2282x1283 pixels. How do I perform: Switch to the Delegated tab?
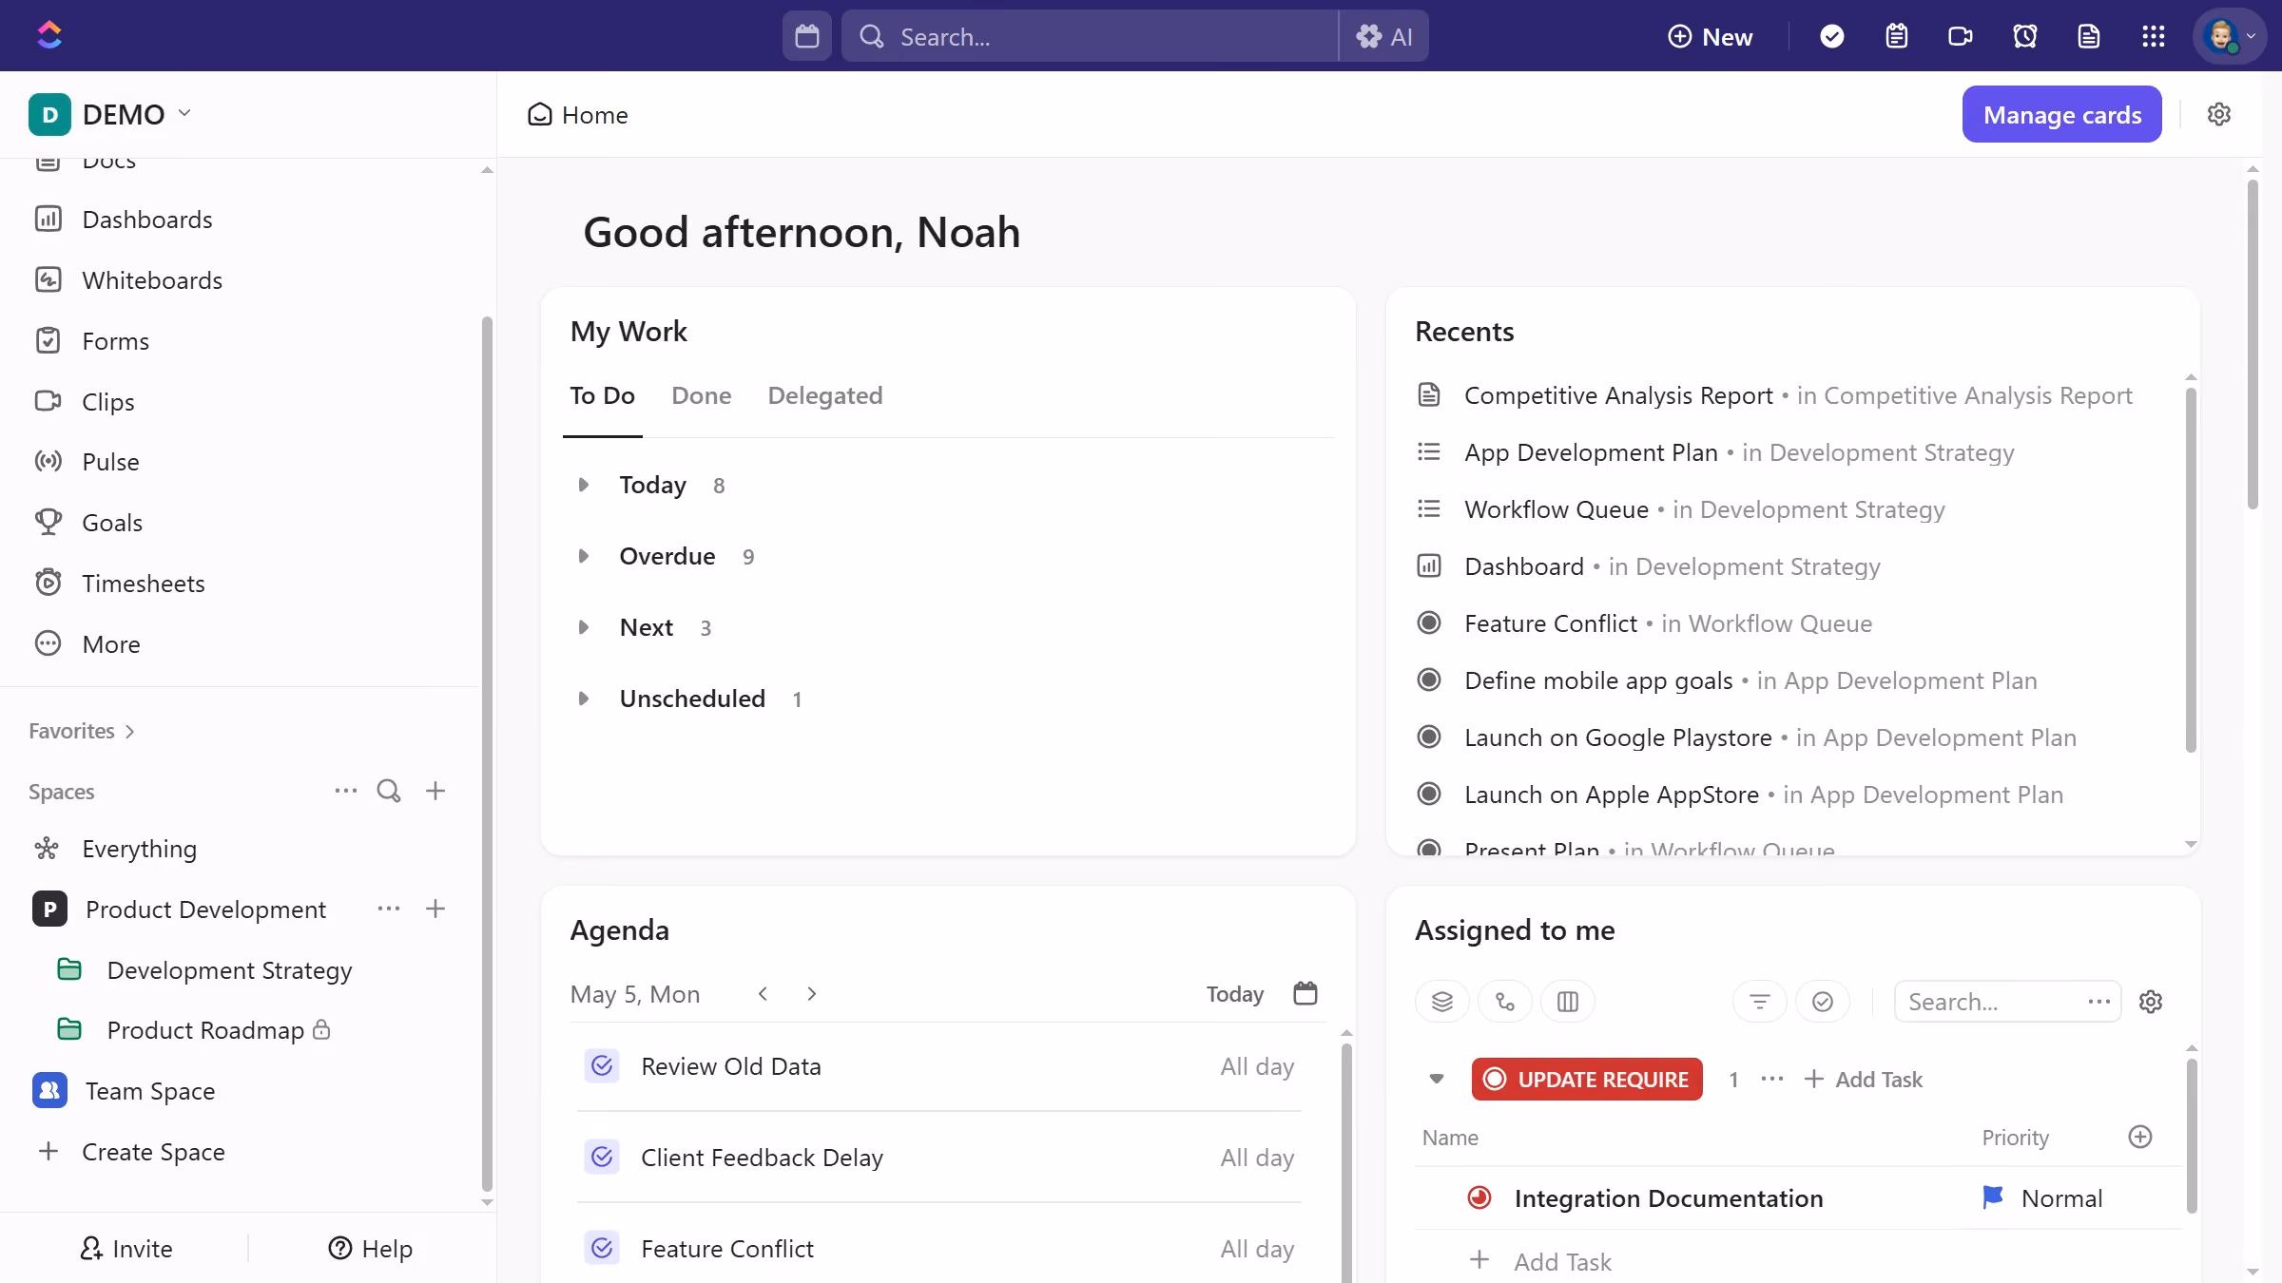(825, 395)
